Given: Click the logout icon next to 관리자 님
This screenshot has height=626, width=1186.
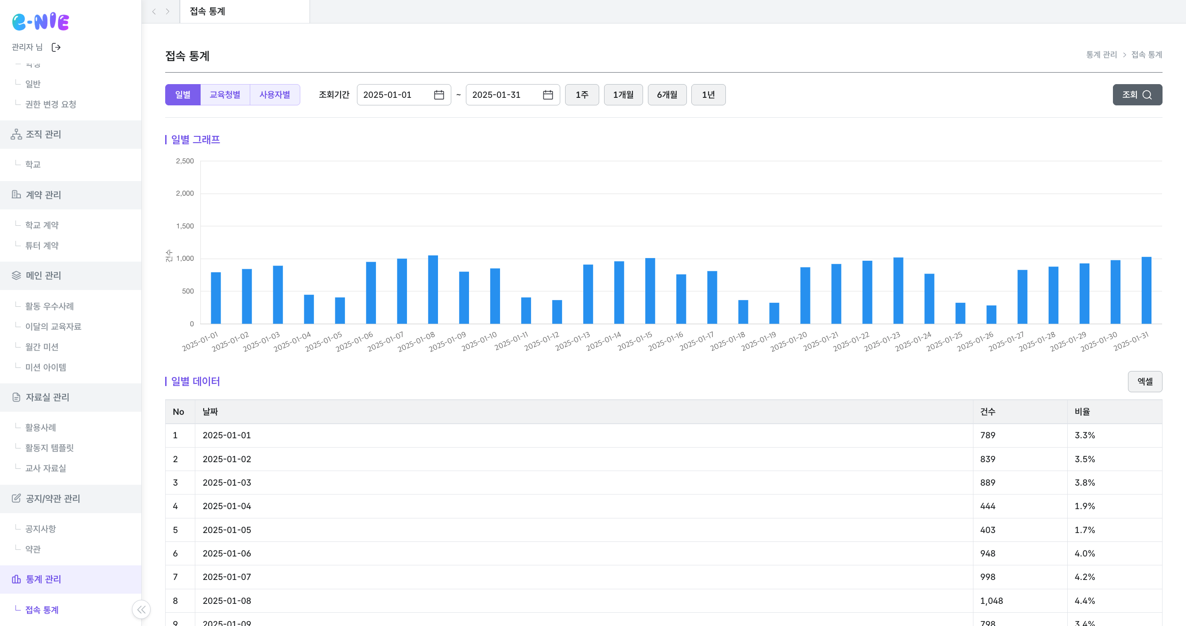Looking at the screenshot, I should [56, 47].
